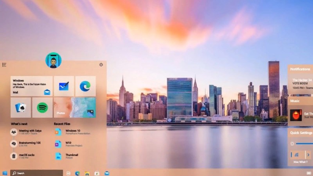The image size is (313, 176).
Task: Expand the Start menu list icon
Action: (x=4, y=65)
